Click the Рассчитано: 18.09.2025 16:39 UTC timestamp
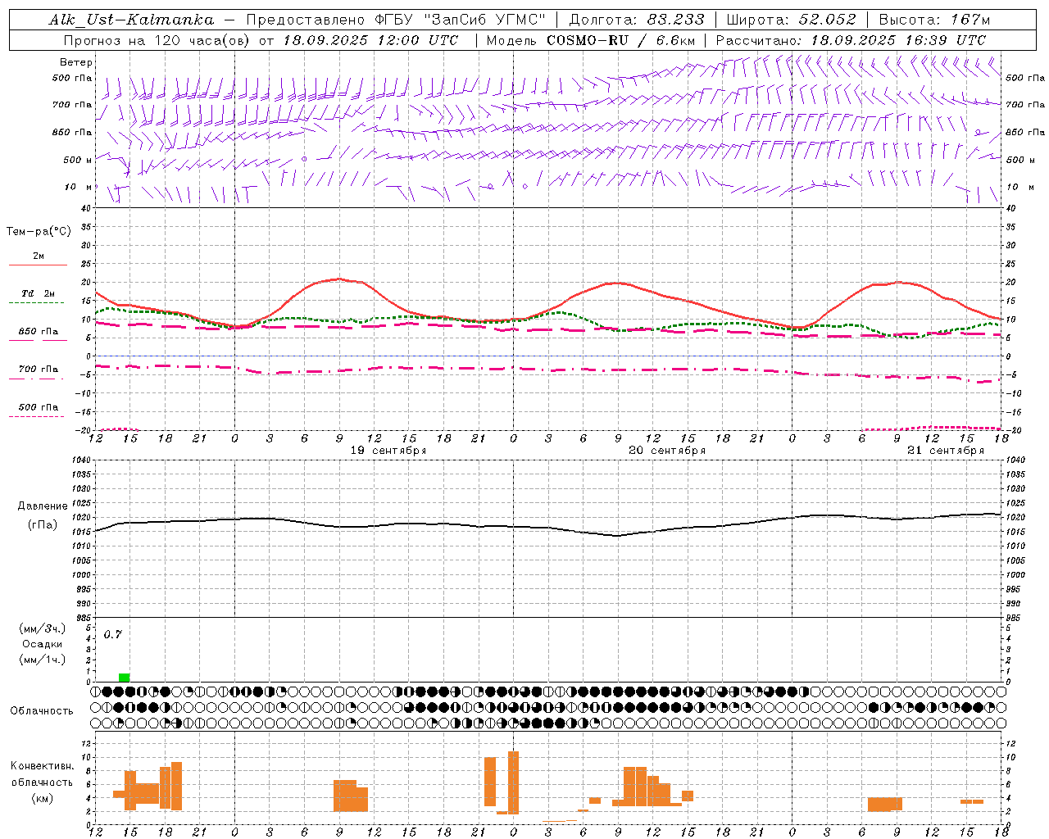Image resolution: width=1049 pixels, height=839 pixels. point(851,40)
